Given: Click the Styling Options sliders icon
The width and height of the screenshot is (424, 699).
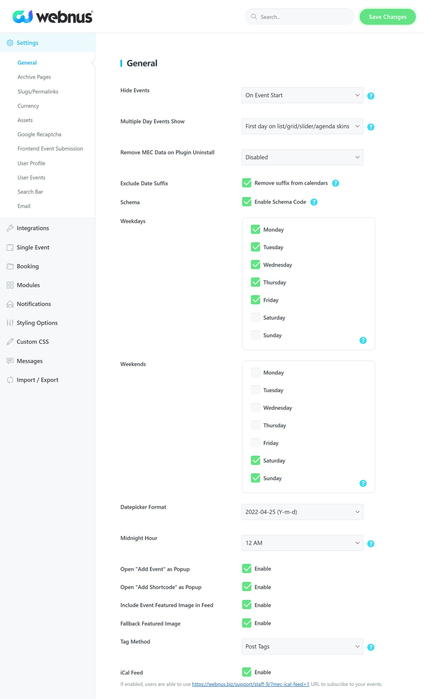Looking at the screenshot, I should [x=10, y=323].
